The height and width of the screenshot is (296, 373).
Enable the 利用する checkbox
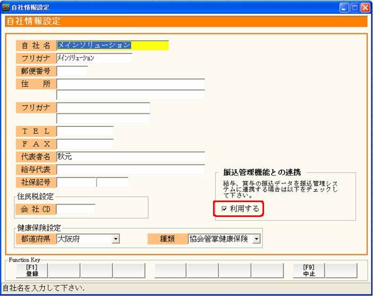[x=224, y=209]
